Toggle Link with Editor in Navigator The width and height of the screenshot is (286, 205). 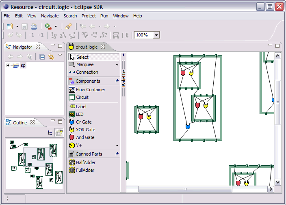point(51,57)
